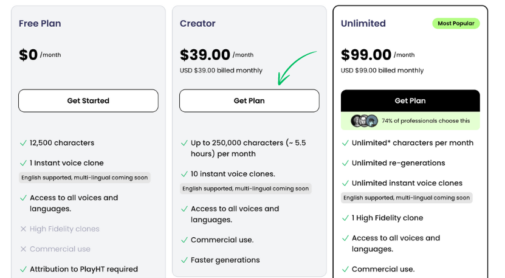Click the $99.00 price text
The width and height of the screenshot is (505, 278).
pos(366,55)
